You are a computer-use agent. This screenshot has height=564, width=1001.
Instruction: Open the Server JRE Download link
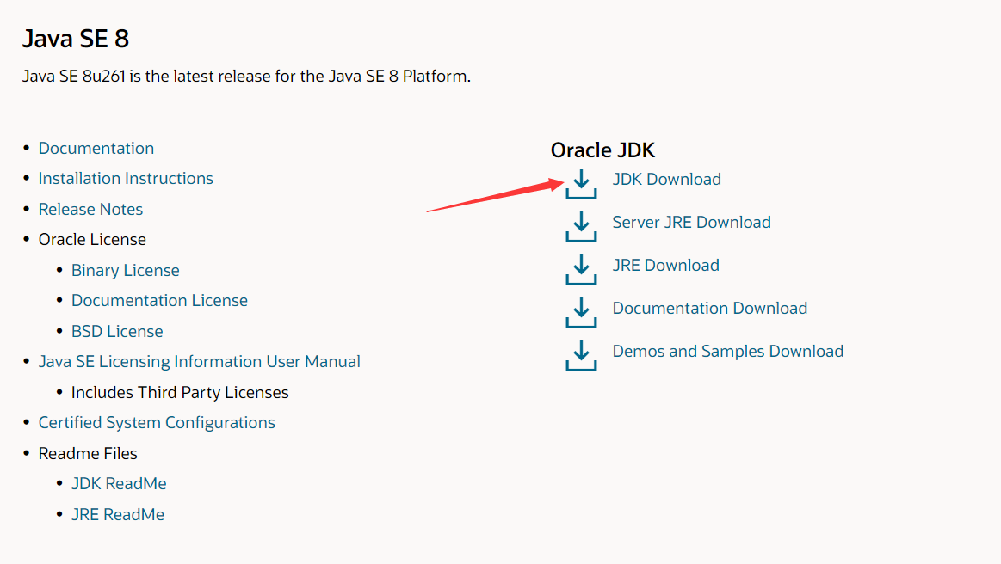coord(691,222)
